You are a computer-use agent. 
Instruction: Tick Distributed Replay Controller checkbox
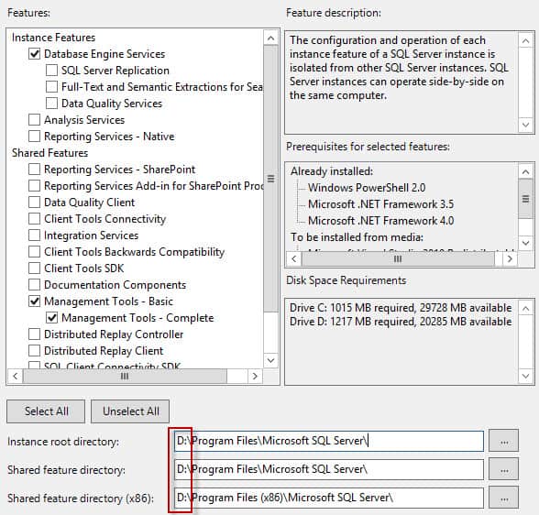click(35, 334)
